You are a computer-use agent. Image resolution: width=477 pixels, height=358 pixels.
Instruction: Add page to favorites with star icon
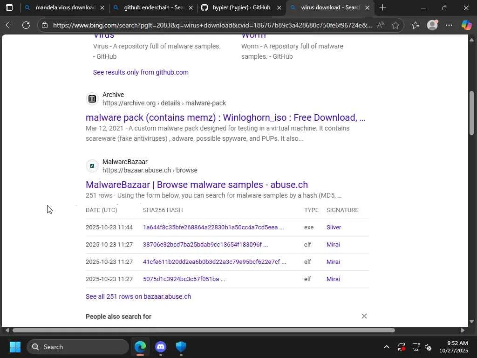click(x=395, y=25)
